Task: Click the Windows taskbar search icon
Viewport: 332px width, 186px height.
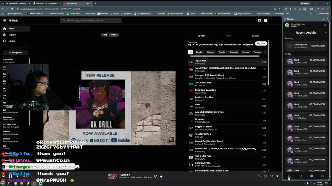Action: click(x=9, y=183)
